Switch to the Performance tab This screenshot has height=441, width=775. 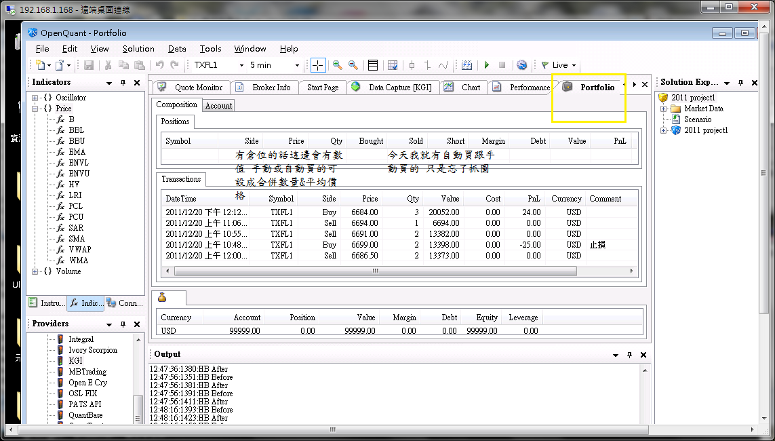tap(522, 88)
